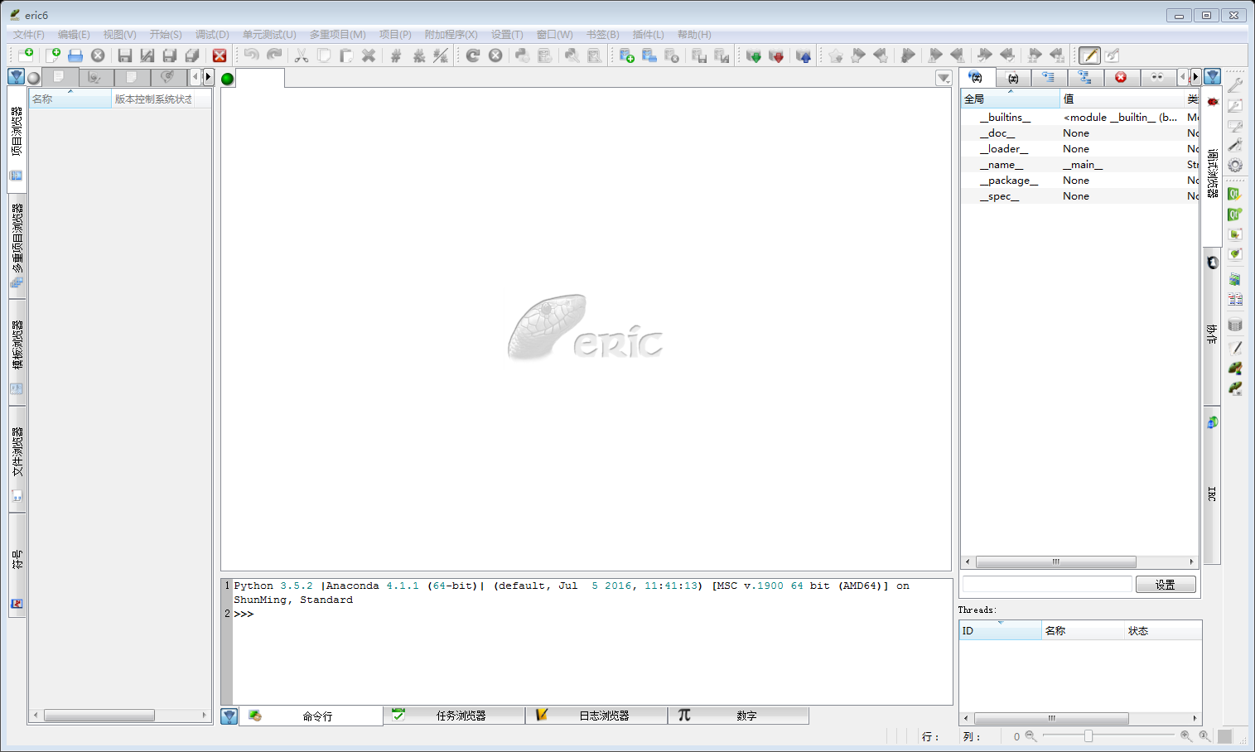
Task: Select the __builtins__ variable row
Action: click(1080, 118)
